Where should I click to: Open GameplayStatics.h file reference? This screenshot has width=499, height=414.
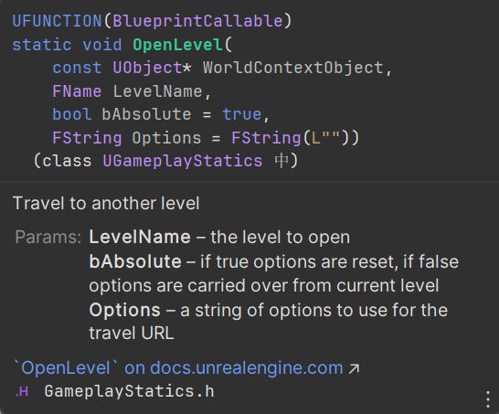[x=129, y=391]
